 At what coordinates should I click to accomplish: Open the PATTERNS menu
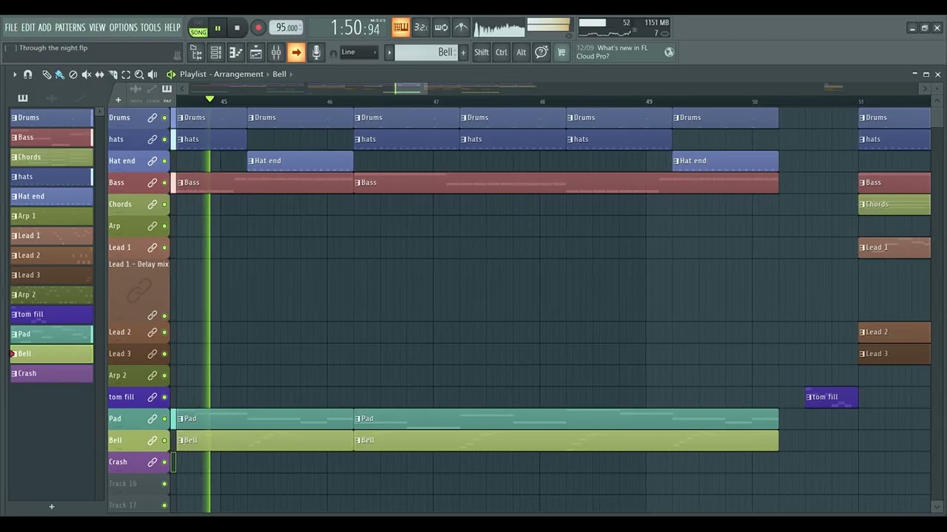click(70, 27)
